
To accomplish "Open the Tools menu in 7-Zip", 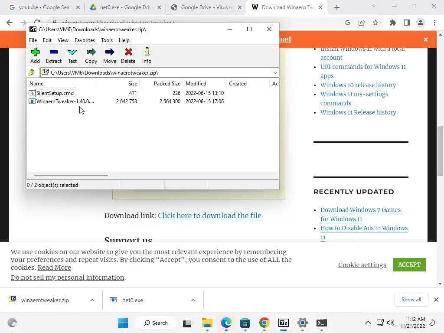I will pyautogui.click(x=107, y=40).
